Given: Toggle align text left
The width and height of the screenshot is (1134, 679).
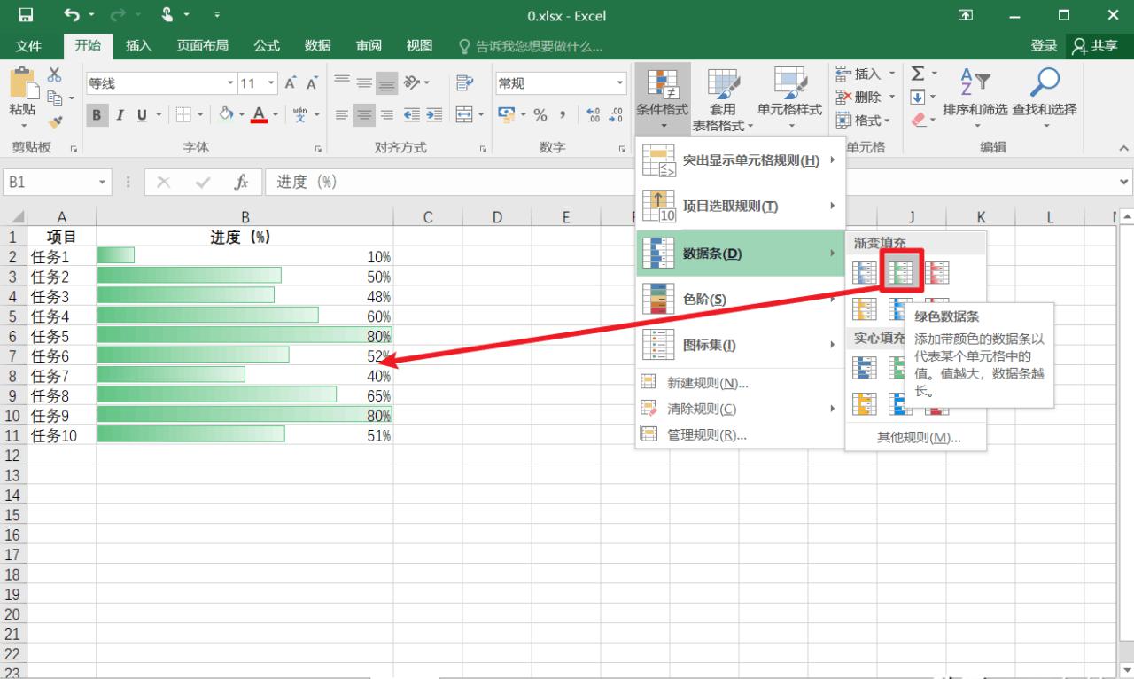Looking at the screenshot, I should pyautogui.click(x=342, y=114).
